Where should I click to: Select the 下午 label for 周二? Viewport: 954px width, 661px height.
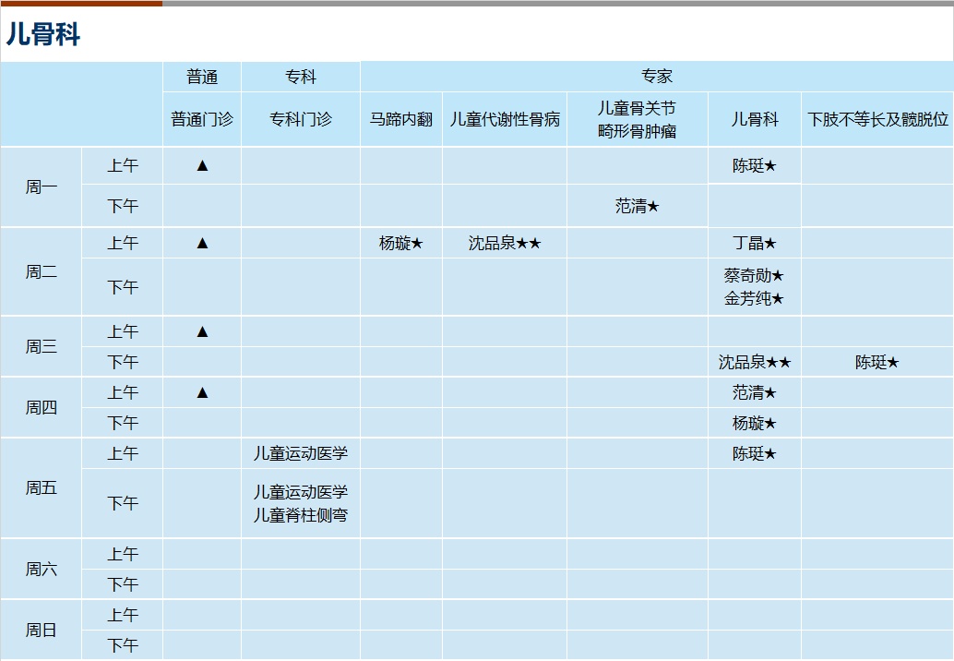pos(123,287)
